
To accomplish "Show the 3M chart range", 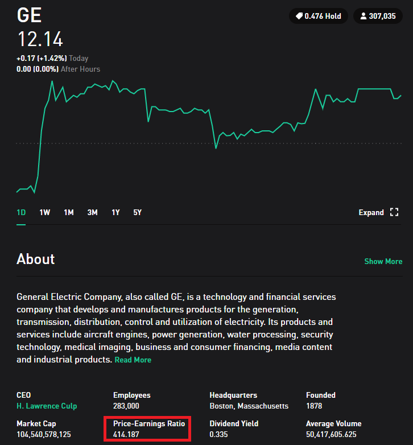I will (x=93, y=212).
